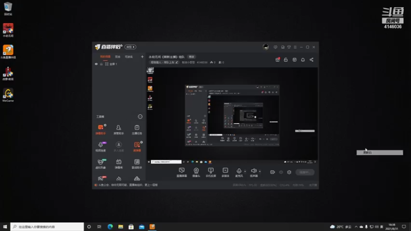411x231 pixels.
Task: Add a 多媒体 multimedia source
Action: pyautogui.click(x=226, y=172)
